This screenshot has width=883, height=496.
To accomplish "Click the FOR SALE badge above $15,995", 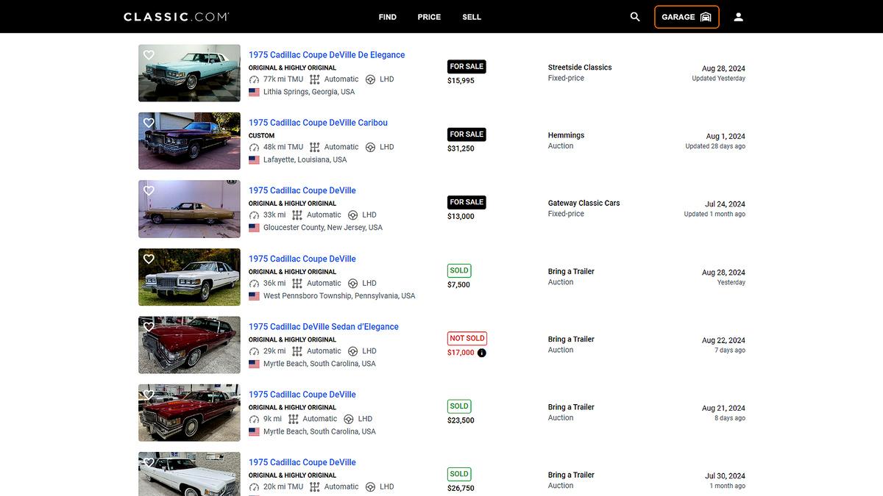I will tap(467, 66).
